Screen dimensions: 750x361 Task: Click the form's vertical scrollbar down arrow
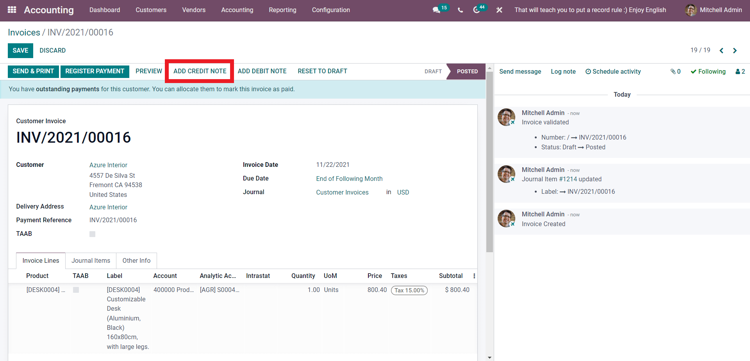click(x=489, y=357)
